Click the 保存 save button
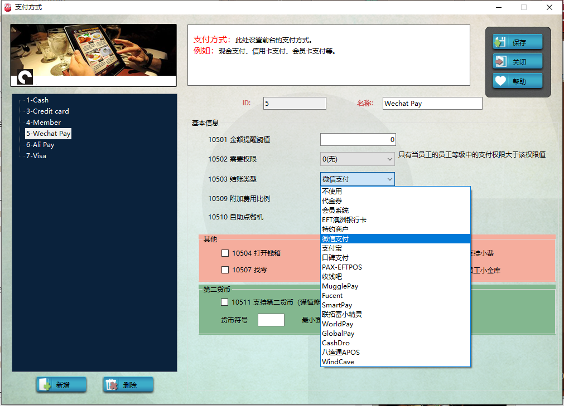This screenshot has height=406, width=564. click(x=517, y=42)
